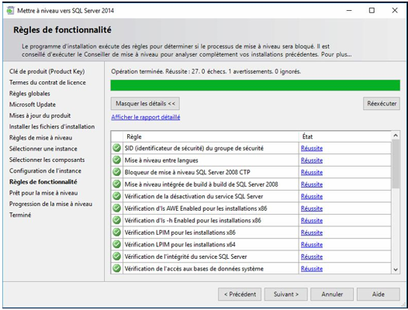Image resolution: width=408 pixels, height=310 pixels.
Task: Click check icon for désactivation du service rule
Action: click(x=117, y=196)
